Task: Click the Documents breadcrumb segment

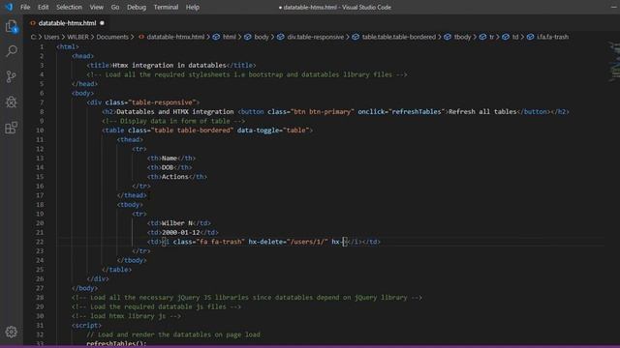Action: 112,37
